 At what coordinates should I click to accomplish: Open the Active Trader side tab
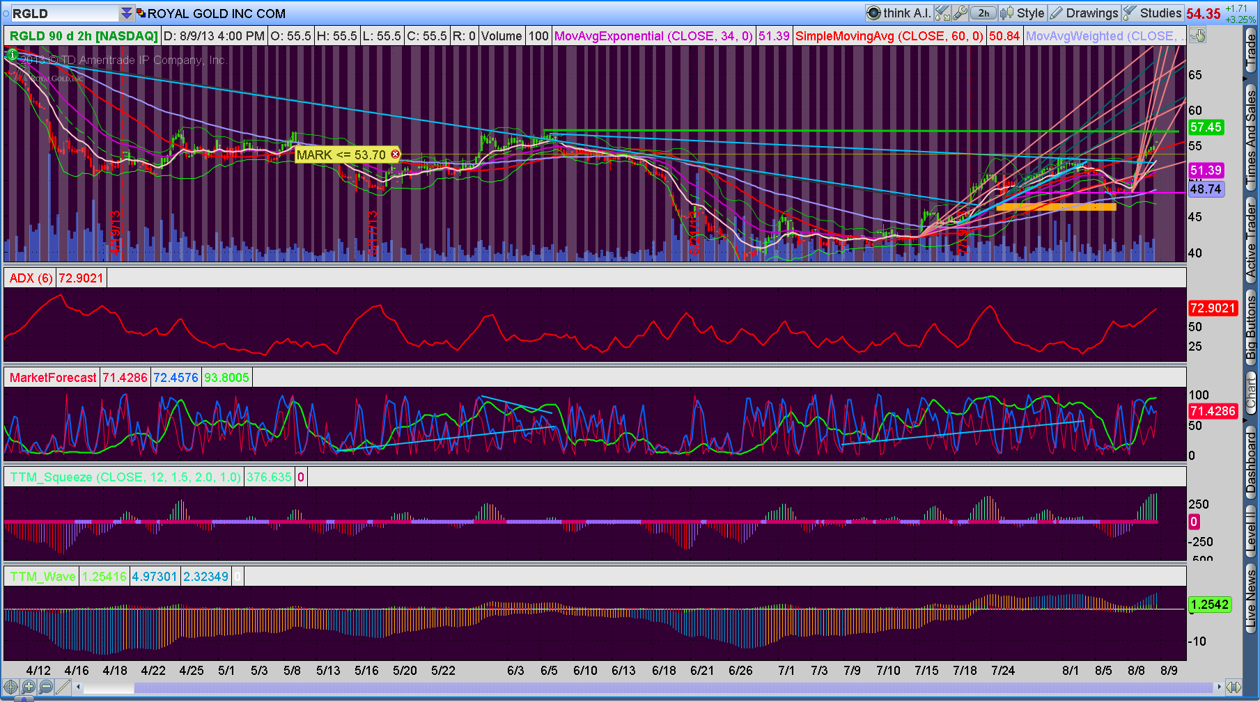pyautogui.click(x=1251, y=241)
